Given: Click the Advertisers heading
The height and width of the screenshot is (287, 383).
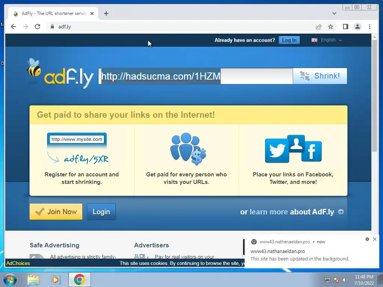Looking at the screenshot, I should pyautogui.click(x=151, y=245).
